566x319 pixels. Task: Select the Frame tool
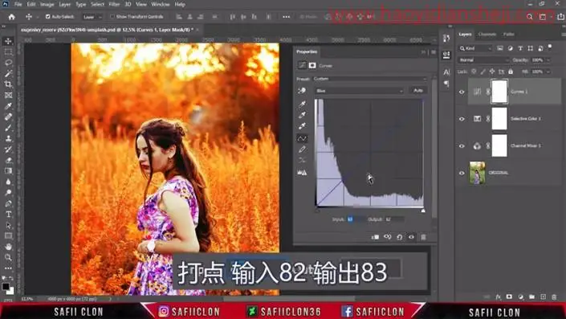(x=8, y=96)
